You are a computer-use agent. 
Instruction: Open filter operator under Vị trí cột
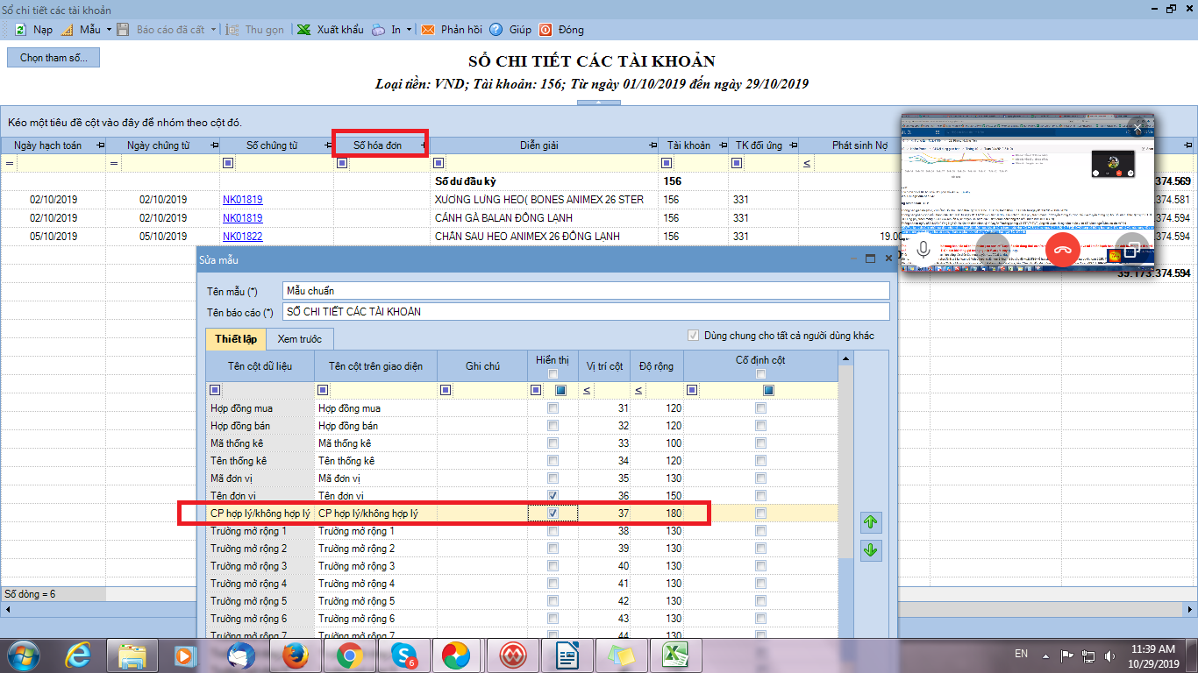587,391
